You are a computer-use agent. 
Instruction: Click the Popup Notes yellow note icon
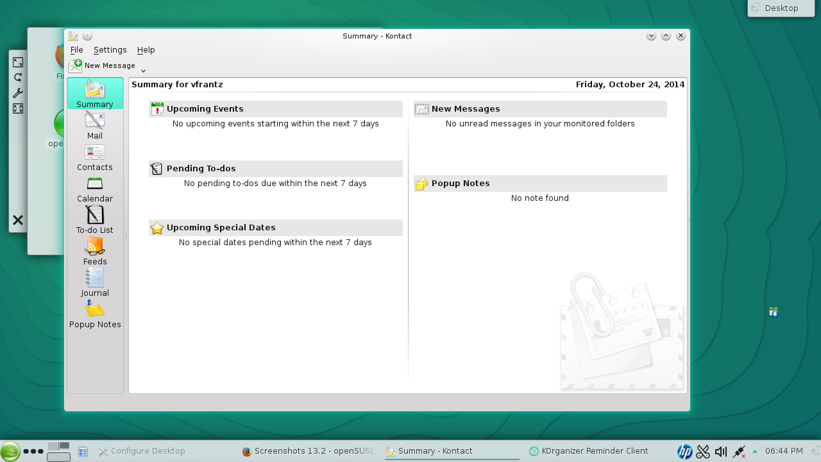coord(422,184)
